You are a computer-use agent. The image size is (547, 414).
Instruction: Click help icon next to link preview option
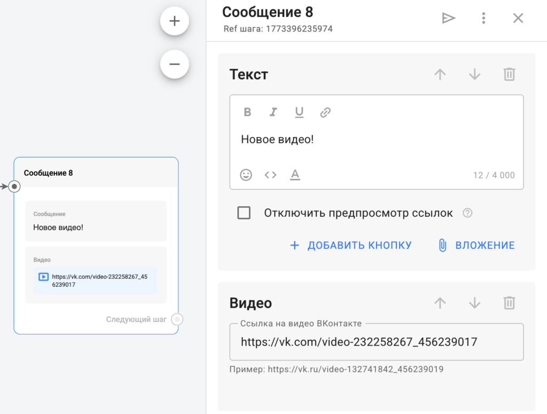467,213
